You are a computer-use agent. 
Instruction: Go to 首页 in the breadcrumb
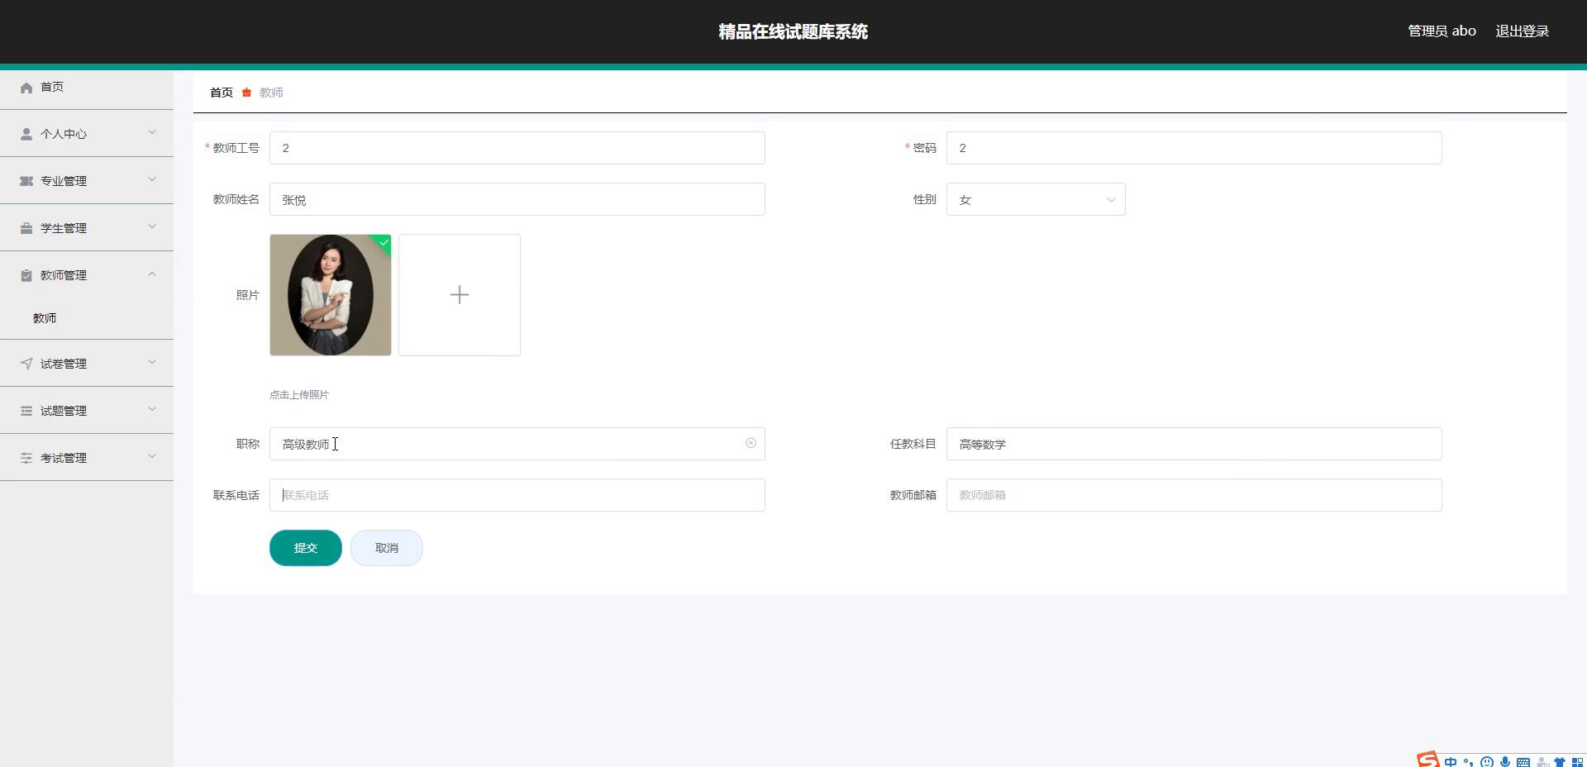coord(221,93)
